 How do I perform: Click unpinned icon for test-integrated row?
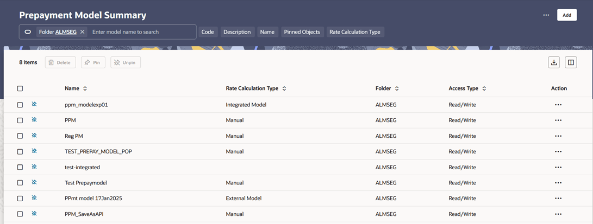coord(34,167)
